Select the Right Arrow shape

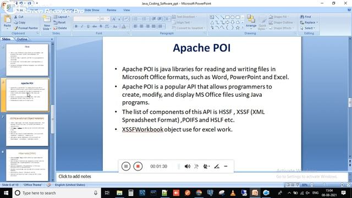tap(227, 23)
